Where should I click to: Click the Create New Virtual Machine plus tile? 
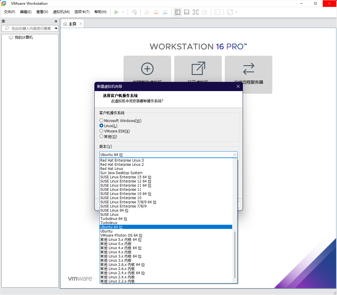pos(147,69)
